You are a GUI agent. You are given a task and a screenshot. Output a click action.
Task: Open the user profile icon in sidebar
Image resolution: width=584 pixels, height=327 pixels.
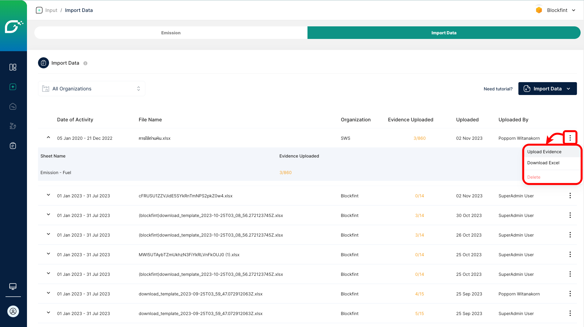[x=13, y=311]
